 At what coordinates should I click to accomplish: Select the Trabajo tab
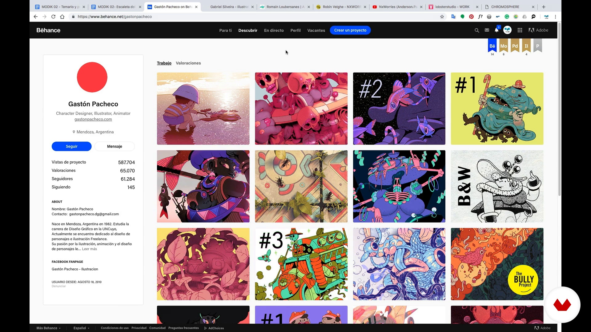click(x=164, y=63)
